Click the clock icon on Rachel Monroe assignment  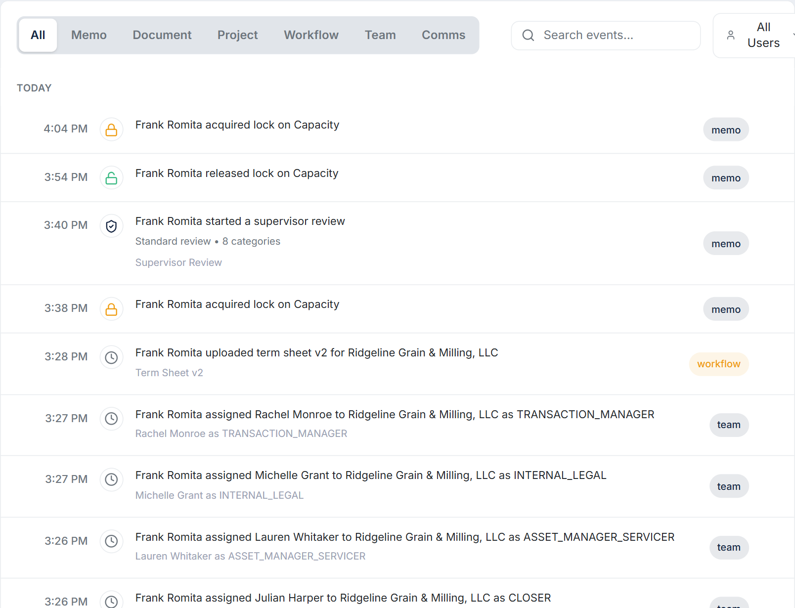[111, 419]
